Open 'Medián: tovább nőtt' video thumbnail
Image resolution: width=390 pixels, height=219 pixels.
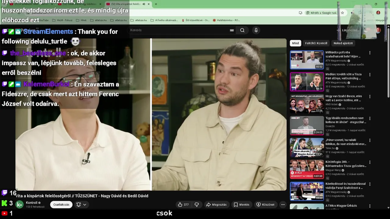click(x=307, y=82)
